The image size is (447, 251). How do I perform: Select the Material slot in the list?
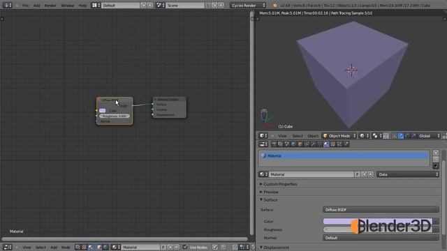click(344, 155)
